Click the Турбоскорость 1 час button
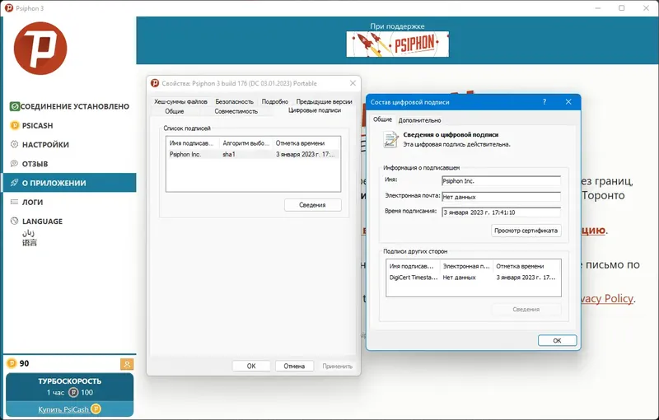 [x=69, y=387]
